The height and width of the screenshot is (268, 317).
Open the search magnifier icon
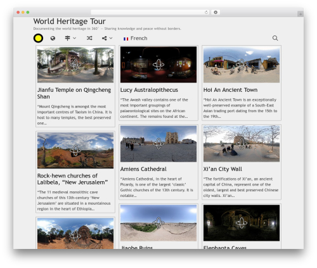(275, 38)
